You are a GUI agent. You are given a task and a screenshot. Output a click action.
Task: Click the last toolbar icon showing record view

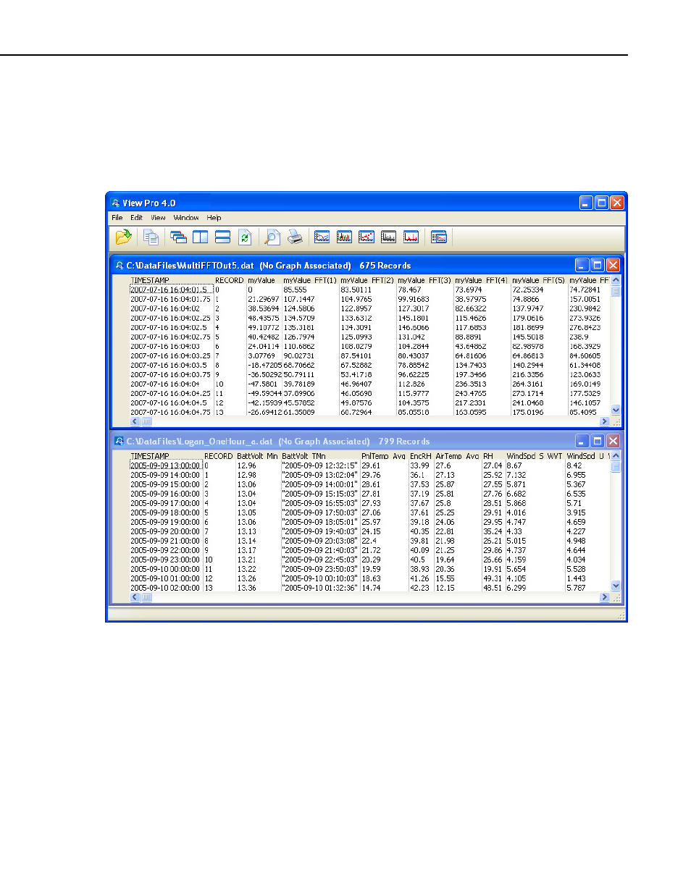[x=439, y=237]
